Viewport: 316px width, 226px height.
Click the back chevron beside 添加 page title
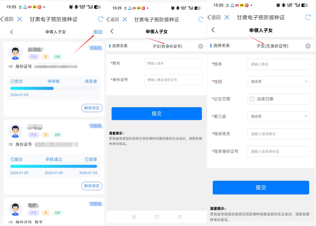(12, 32)
